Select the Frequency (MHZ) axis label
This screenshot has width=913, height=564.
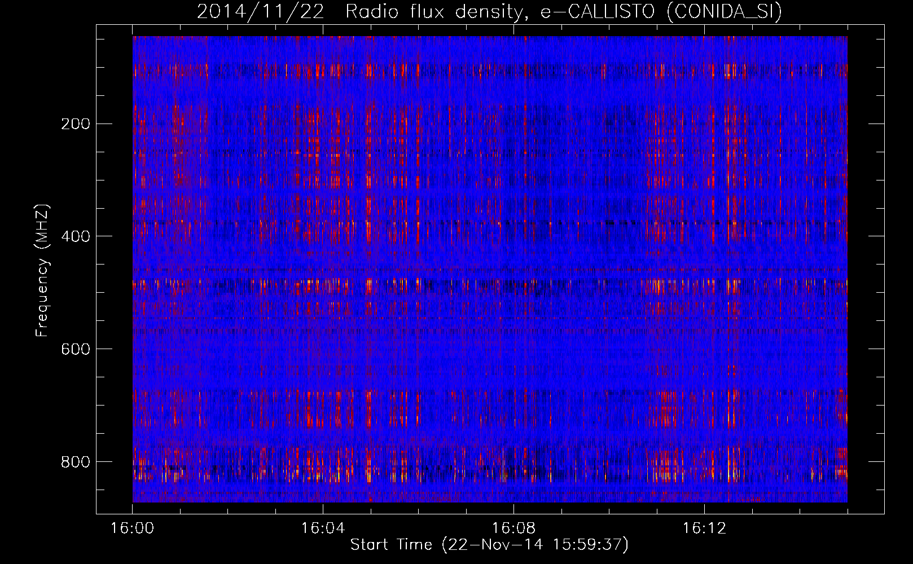[x=42, y=270]
